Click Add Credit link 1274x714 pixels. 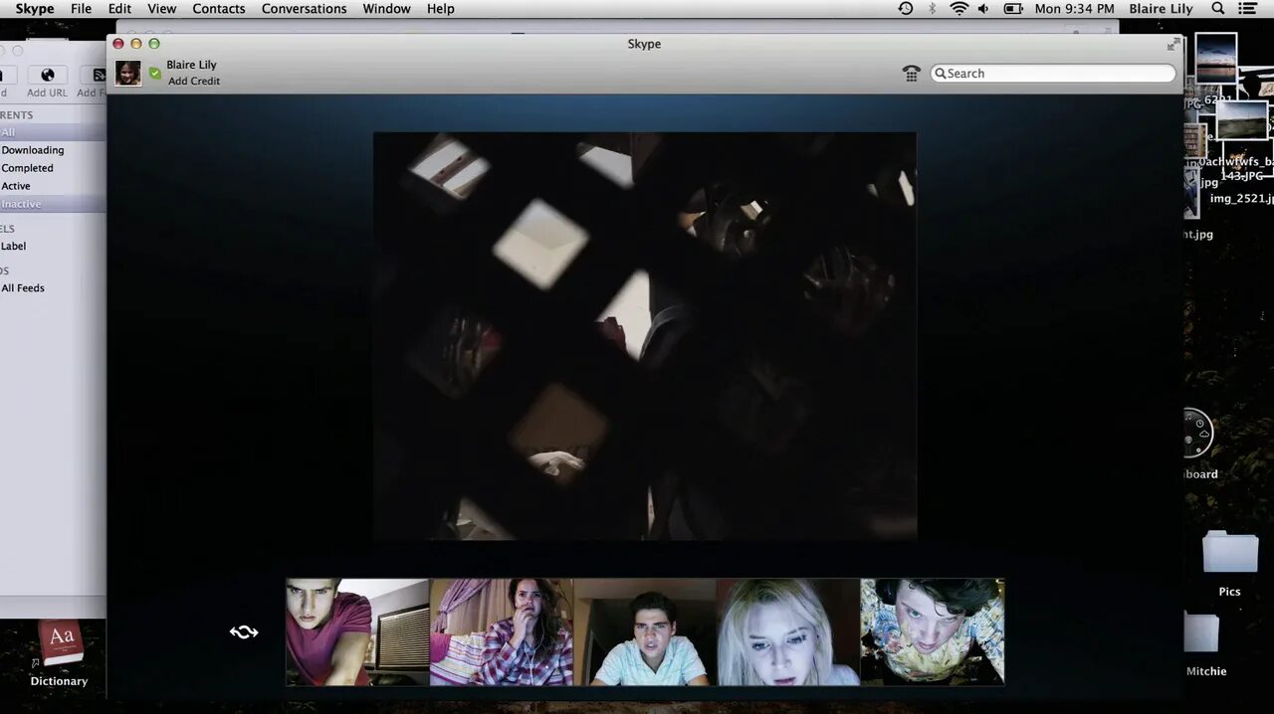coord(194,82)
